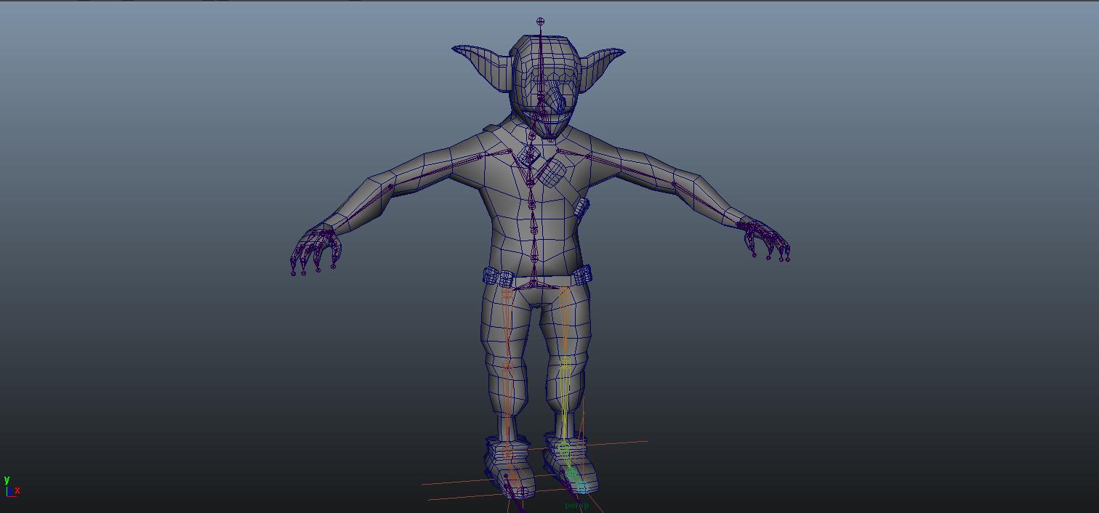Click the goblin's hand on the screen's right
Screen dimensions: 1099x513
point(765,240)
